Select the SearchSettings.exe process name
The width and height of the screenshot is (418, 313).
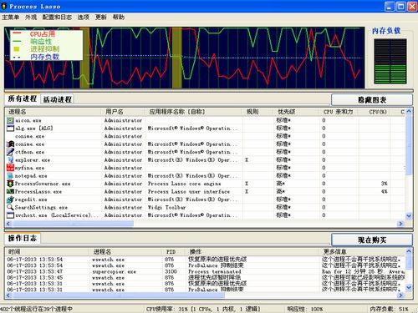pyautogui.click(x=41, y=208)
